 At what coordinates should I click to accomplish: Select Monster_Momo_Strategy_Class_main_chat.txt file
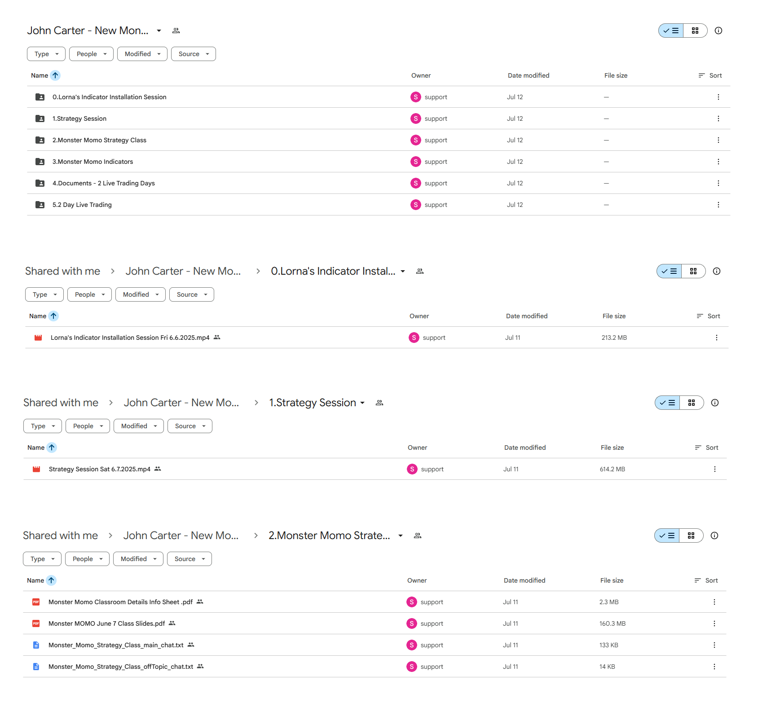(375, 645)
